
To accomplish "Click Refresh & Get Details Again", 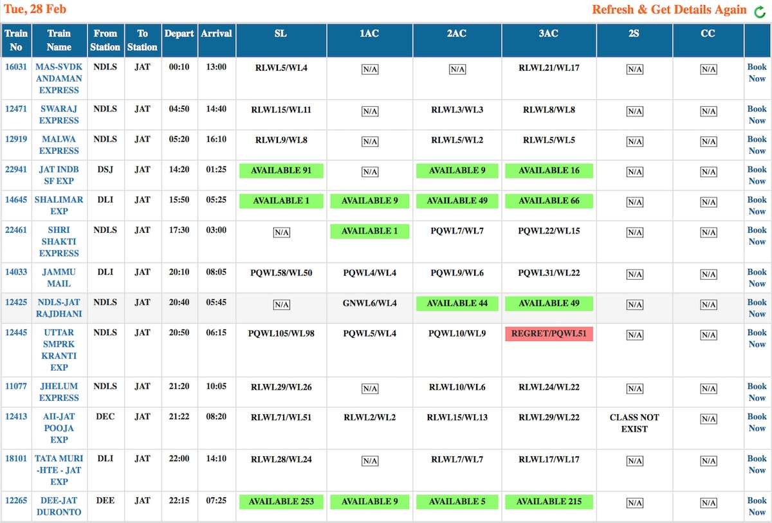I will (669, 10).
